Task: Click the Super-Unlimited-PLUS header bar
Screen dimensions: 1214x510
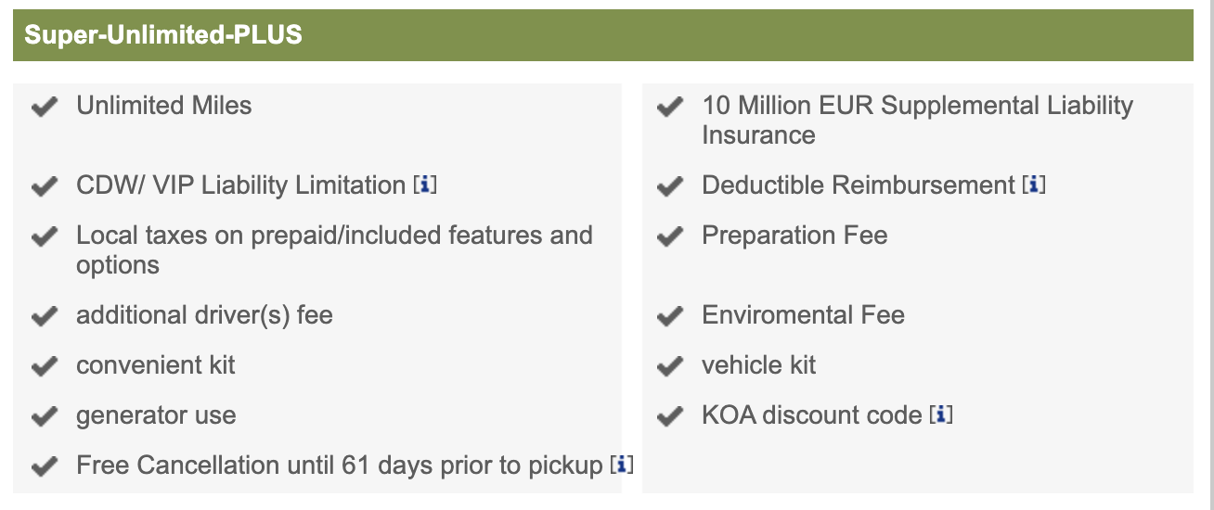Action: (x=602, y=35)
